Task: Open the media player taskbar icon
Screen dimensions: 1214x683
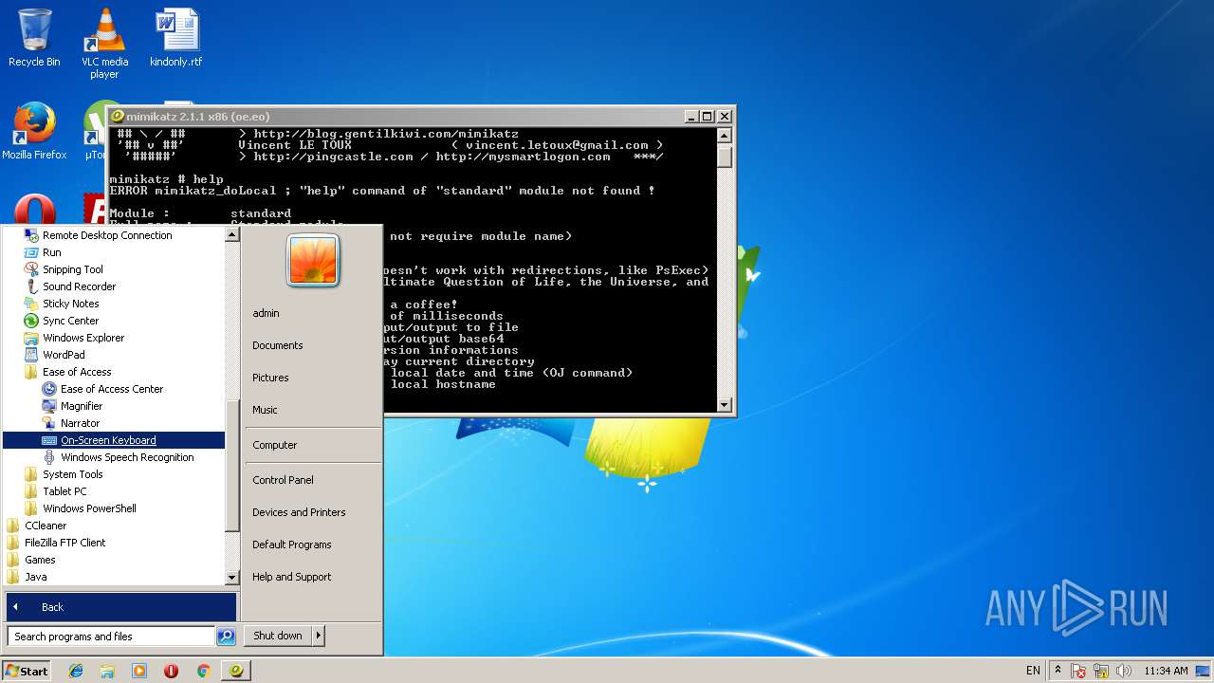Action: (x=139, y=671)
